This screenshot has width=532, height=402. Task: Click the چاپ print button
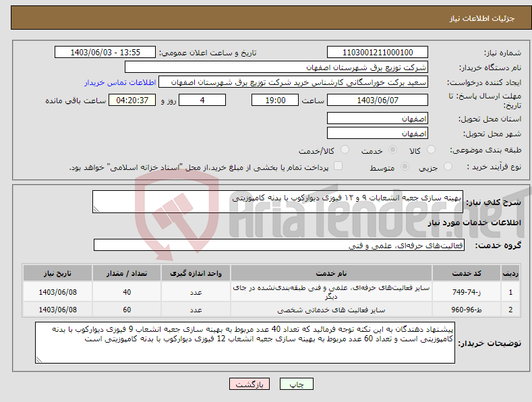coord(297,384)
